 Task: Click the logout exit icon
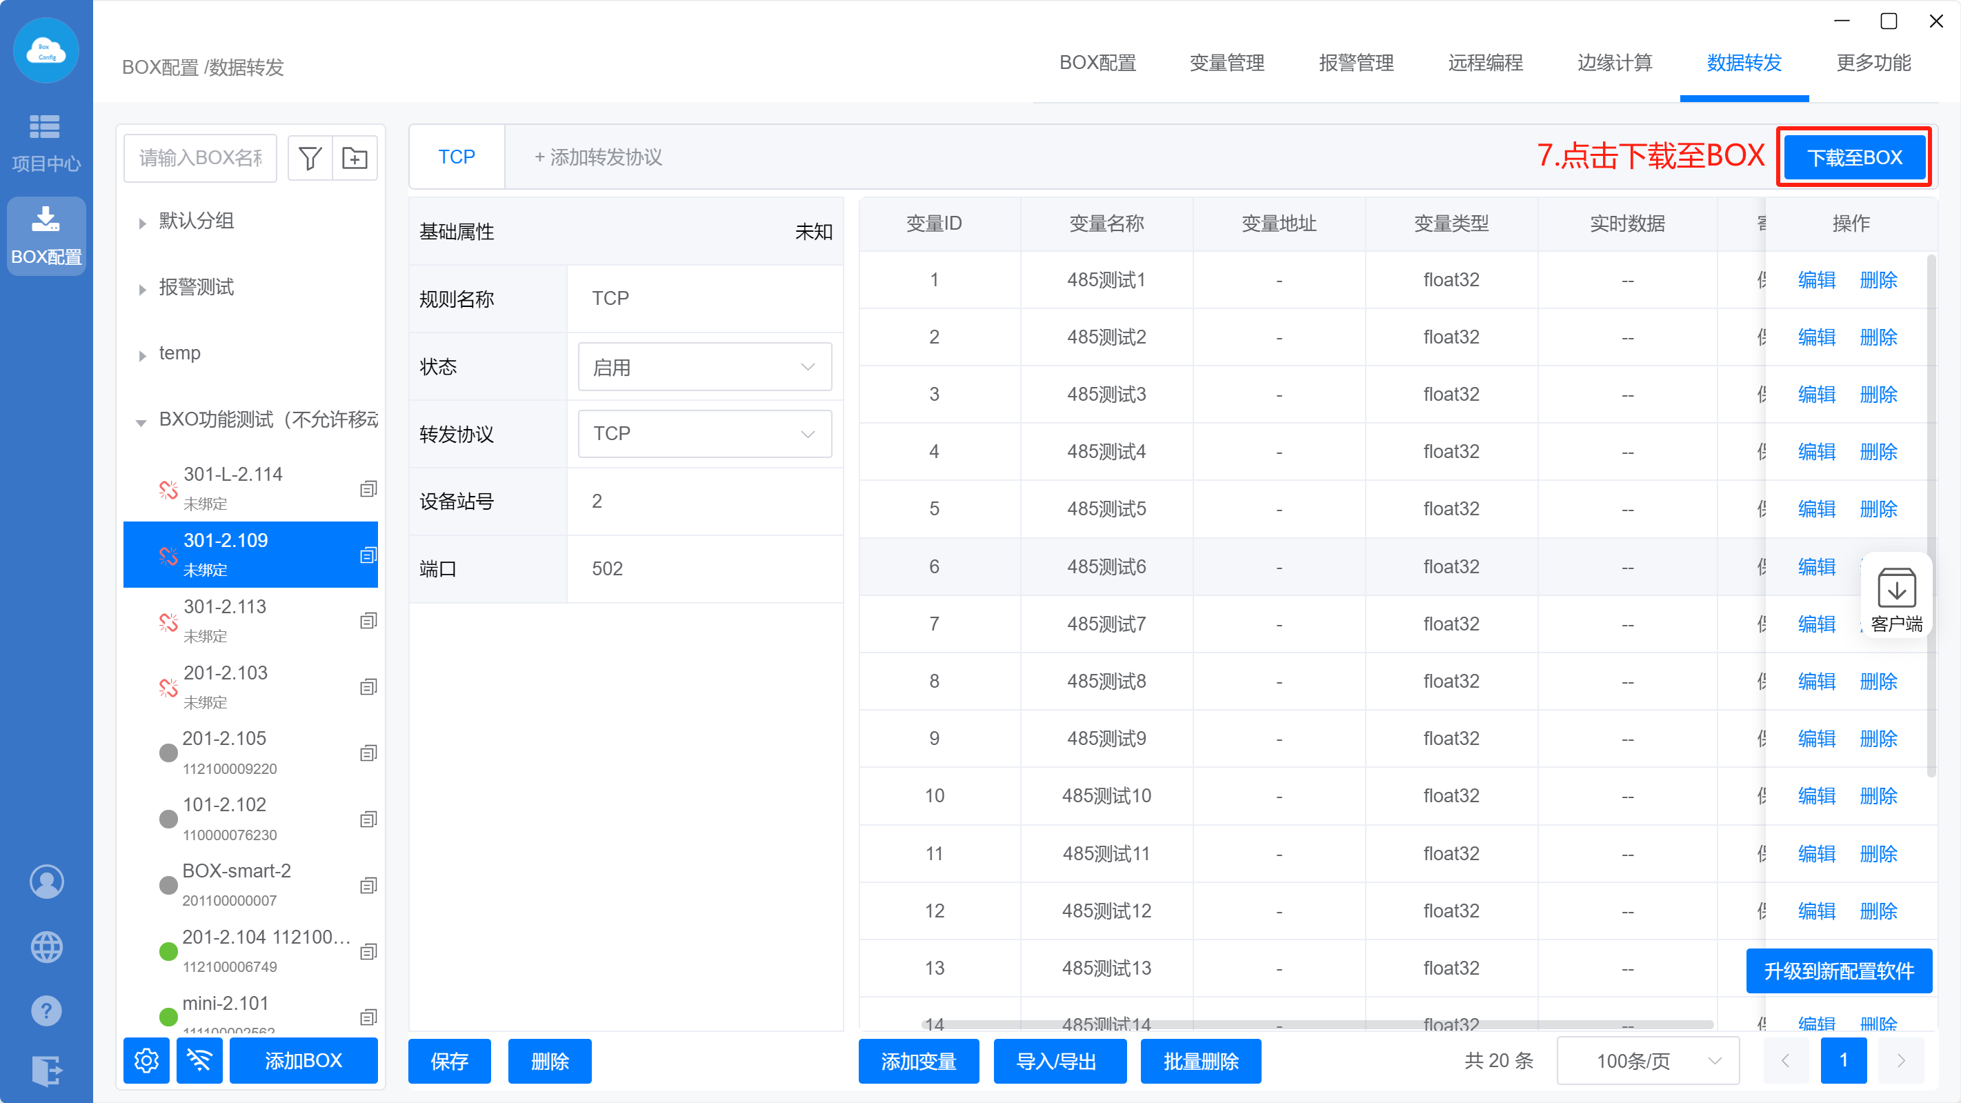46,1071
